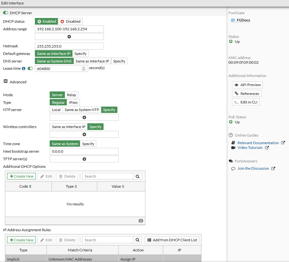This screenshot has height=262, width=289.
Task: Toggle the Lease time switch
Action: pyautogui.click(x=30, y=68)
